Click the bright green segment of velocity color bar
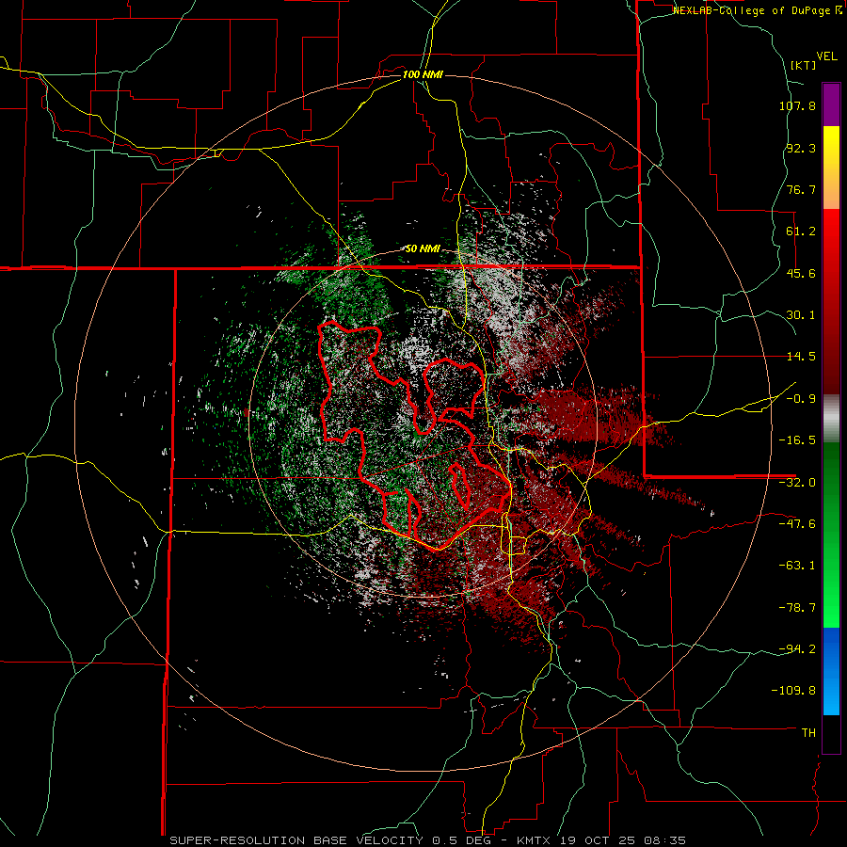Image resolution: width=847 pixels, height=847 pixels. (831, 535)
